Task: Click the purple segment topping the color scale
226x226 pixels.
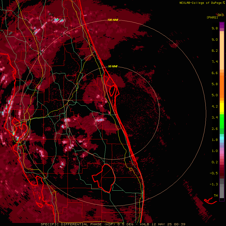Action: [222, 25]
